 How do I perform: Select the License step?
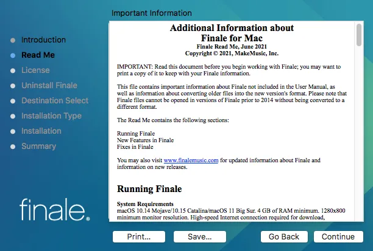point(35,70)
